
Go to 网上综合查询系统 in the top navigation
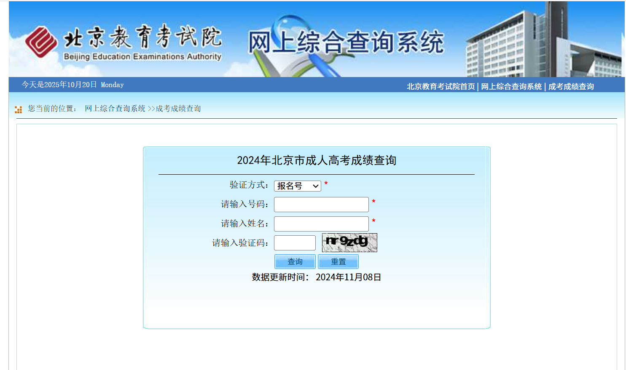pos(511,87)
